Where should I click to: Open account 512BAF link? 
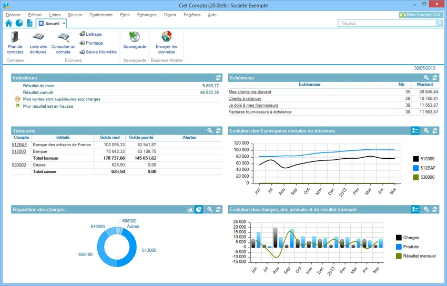pyautogui.click(x=19, y=145)
